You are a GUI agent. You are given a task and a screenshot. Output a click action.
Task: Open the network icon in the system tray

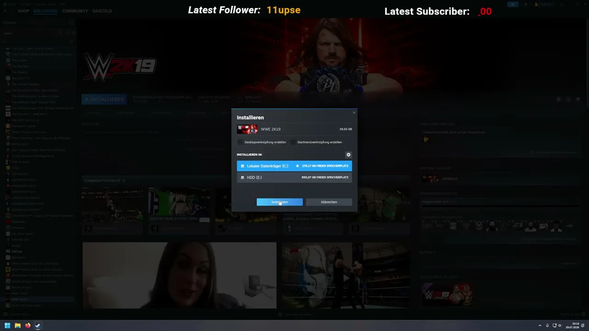[554, 325]
